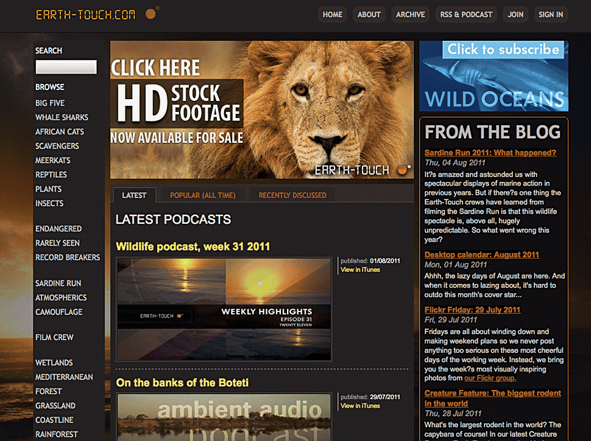Screen dimensions: 591x441
Task: Select the AFRICAN CATS category
Action: coord(60,132)
